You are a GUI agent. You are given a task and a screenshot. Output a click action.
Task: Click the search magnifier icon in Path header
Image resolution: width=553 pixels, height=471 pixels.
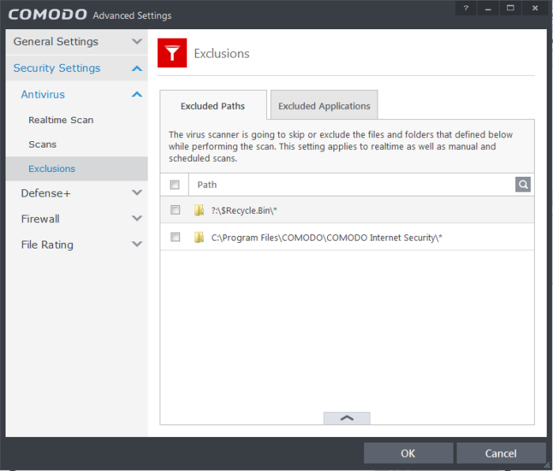(523, 184)
